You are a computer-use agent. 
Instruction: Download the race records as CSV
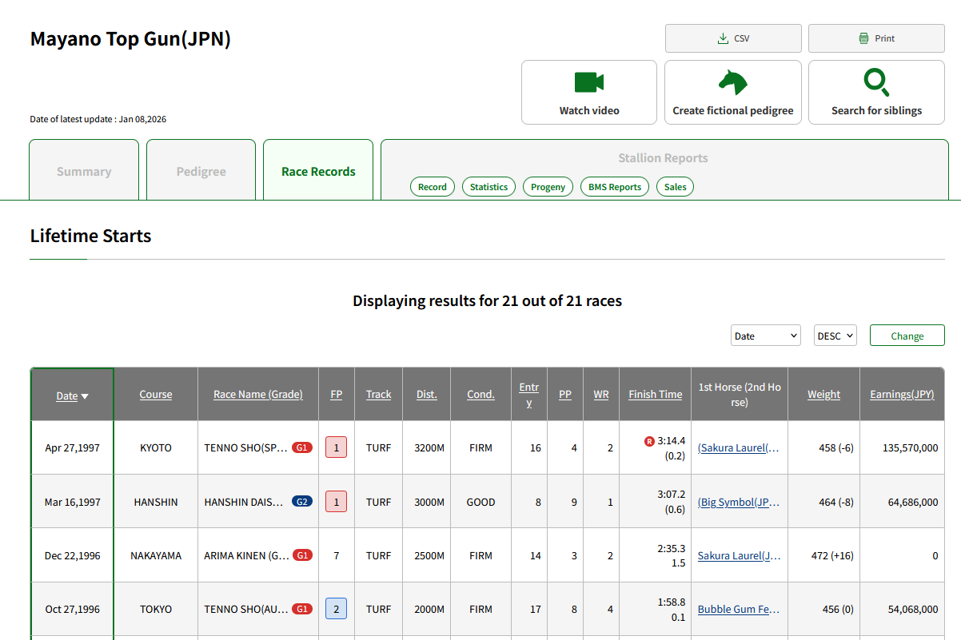733,38
